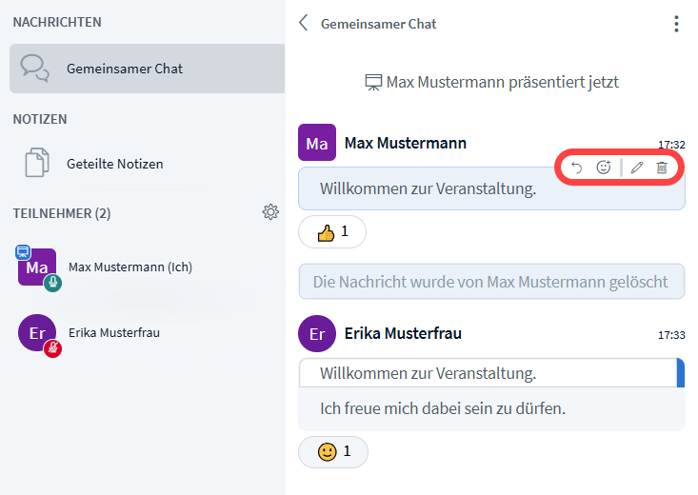Click Max Mustermann's microphone status badge
The width and height of the screenshot is (698, 495).
click(53, 283)
